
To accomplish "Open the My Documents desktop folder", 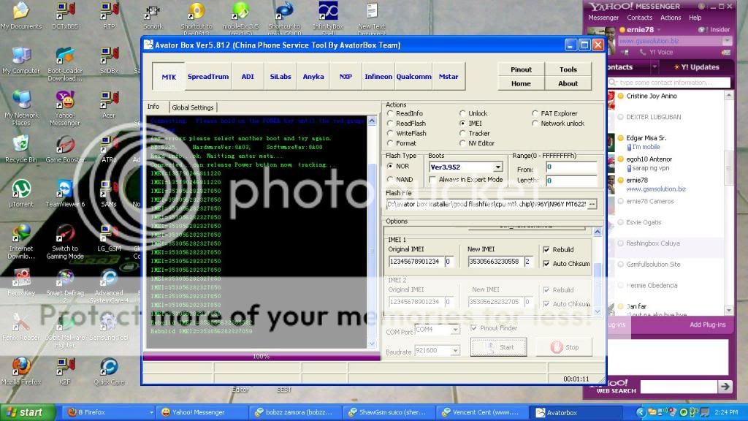I will (x=21, y=12).
